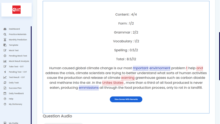Open Monthly Prediction page
The height and width of the screenshot is (124, 220).
pyautogui.click(x=18, y=40)
